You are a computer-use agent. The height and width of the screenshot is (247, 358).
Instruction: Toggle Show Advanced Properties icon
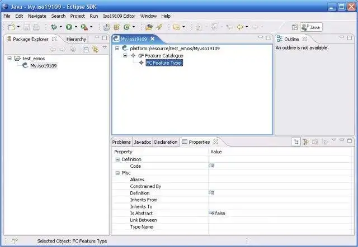pyautogui.click(x=305, y=142)
